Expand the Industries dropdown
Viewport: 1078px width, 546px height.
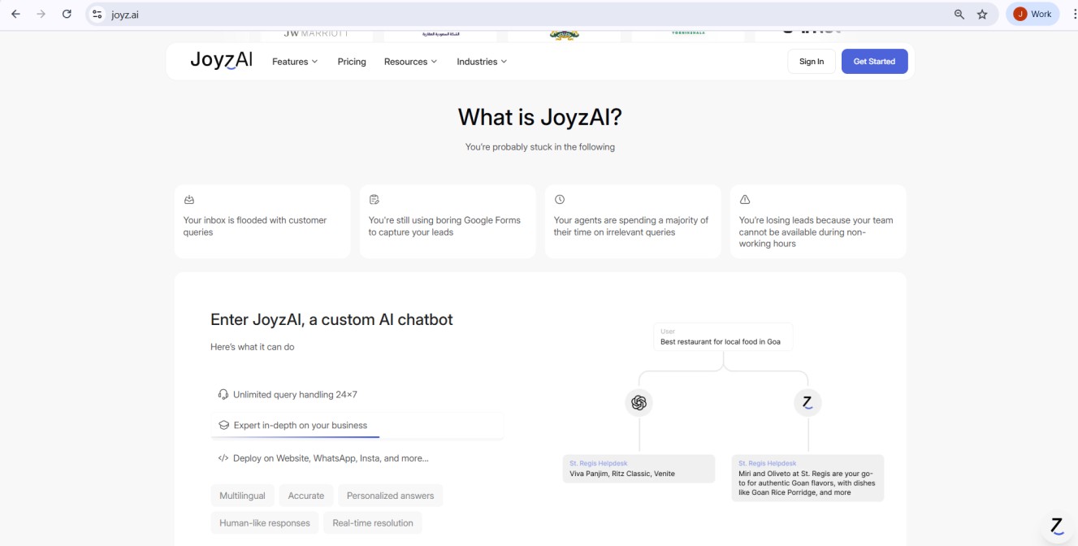coord(481,61)
